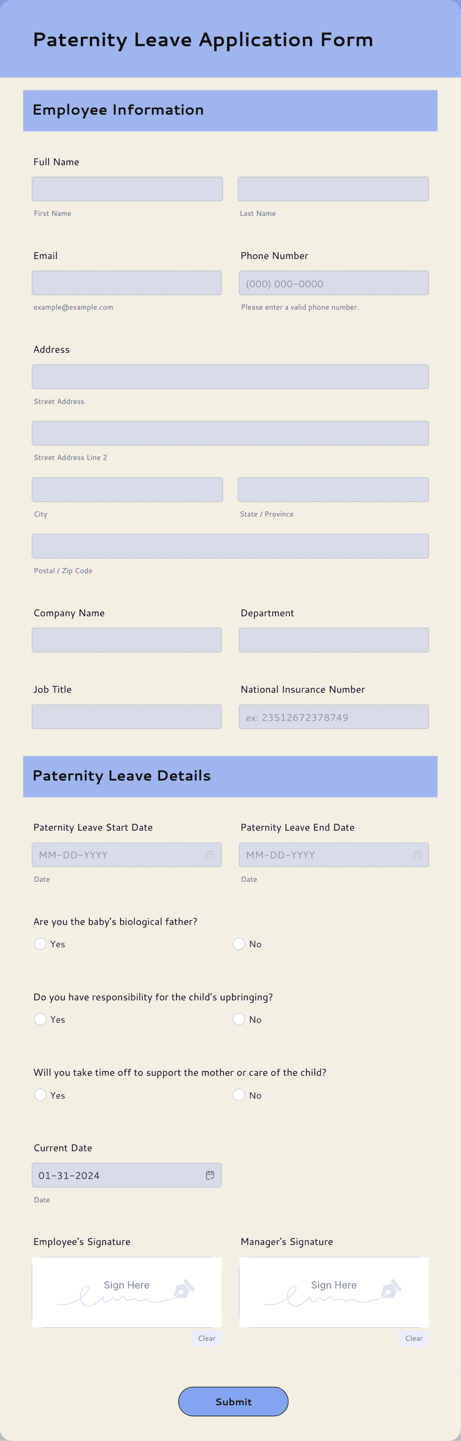Clear the Employee's Signature

(x=207, y=1337)
